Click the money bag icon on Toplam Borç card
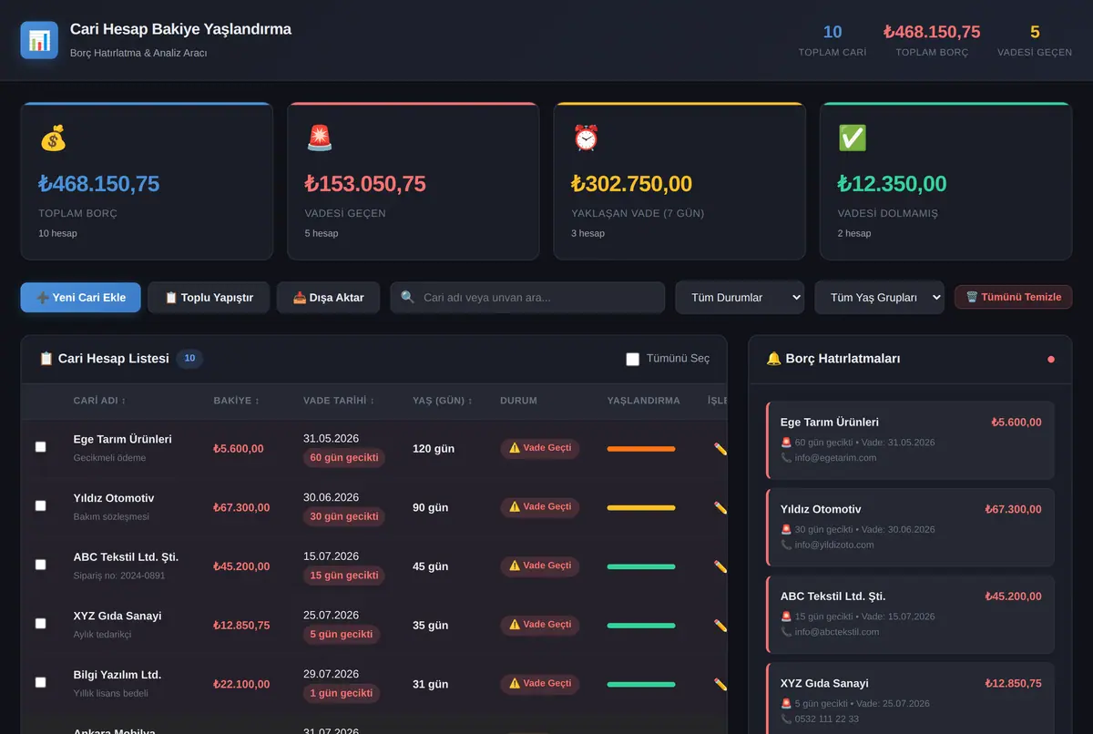Screen dimensions: 1093x734 pos(53,138)
